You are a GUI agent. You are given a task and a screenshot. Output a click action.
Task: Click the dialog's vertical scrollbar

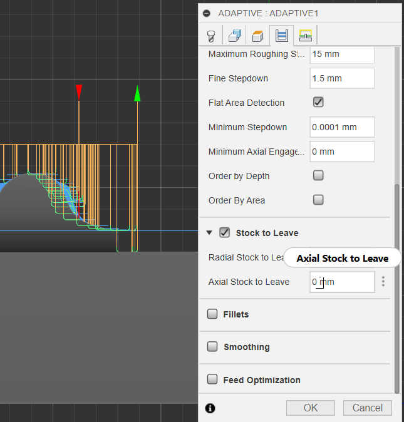pyautogui.click(x=396, y=288)
